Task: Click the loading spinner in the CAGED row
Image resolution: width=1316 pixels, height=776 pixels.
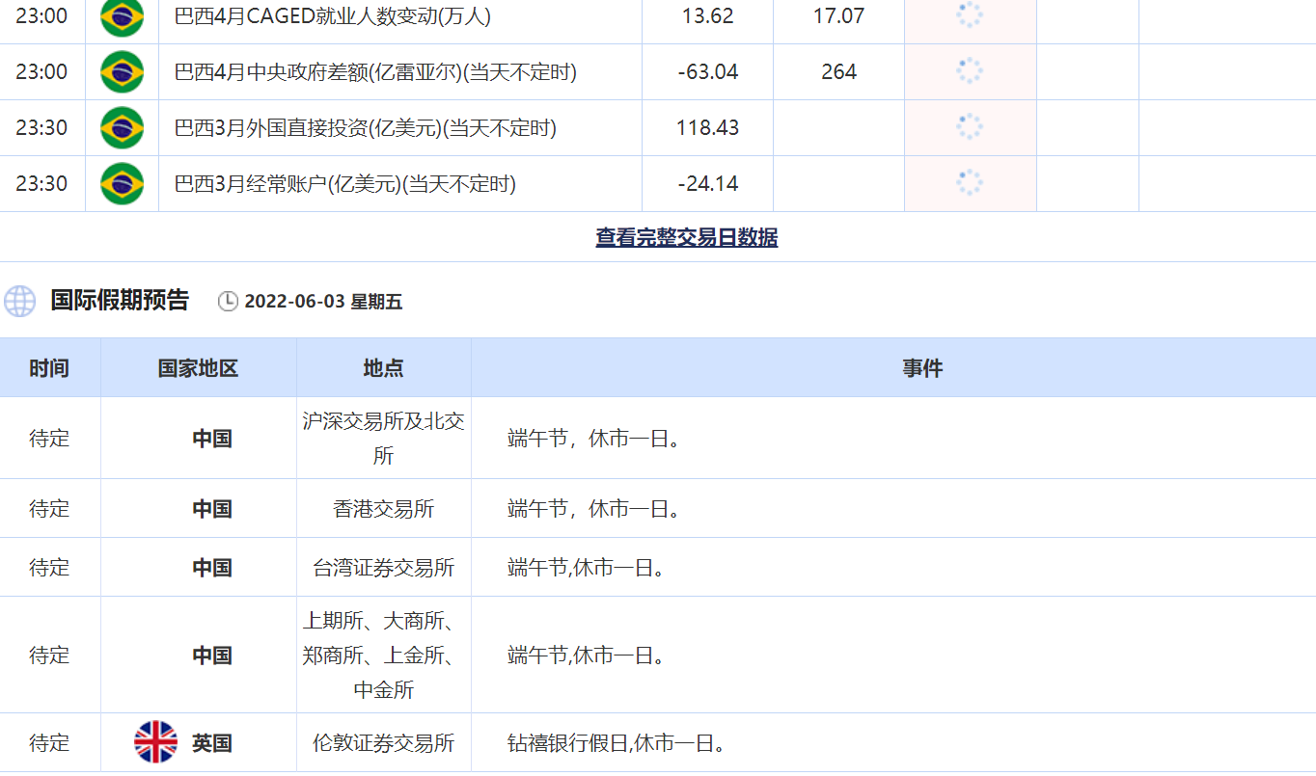Action: 969,15
